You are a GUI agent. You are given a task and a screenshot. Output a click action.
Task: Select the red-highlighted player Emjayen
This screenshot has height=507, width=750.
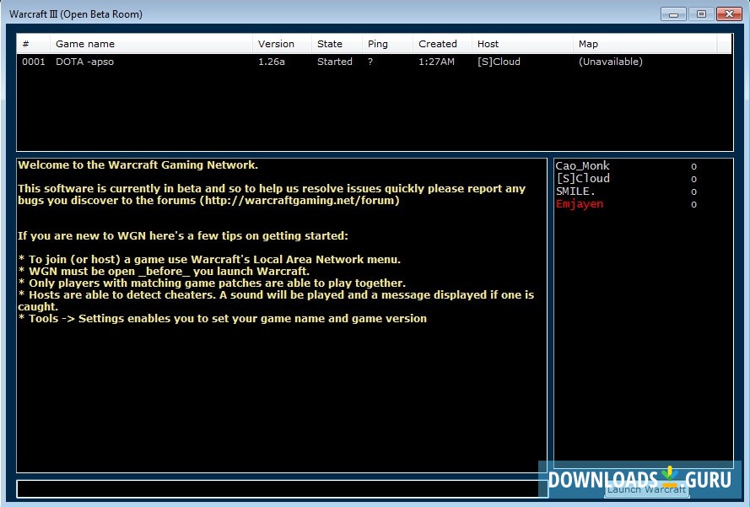[x=580, y=203]
